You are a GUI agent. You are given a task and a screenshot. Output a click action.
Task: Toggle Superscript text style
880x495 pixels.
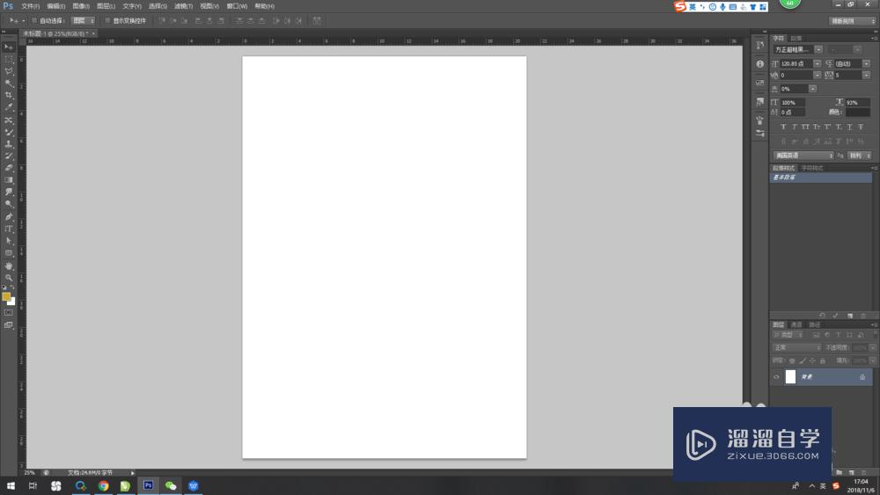[827, 127]
